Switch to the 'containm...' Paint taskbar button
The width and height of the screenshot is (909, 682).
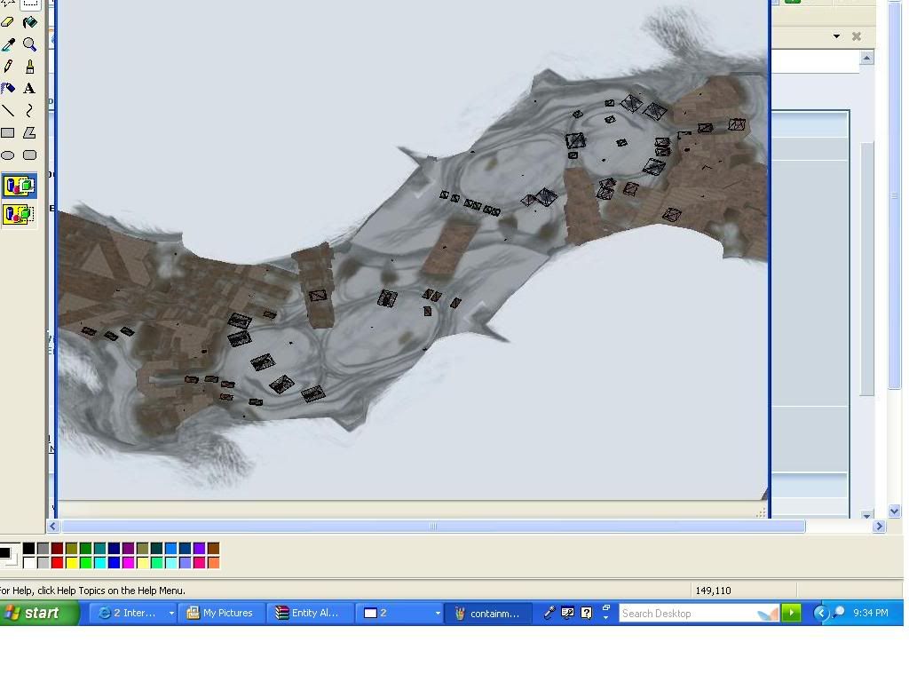click(x=488, y=613)
